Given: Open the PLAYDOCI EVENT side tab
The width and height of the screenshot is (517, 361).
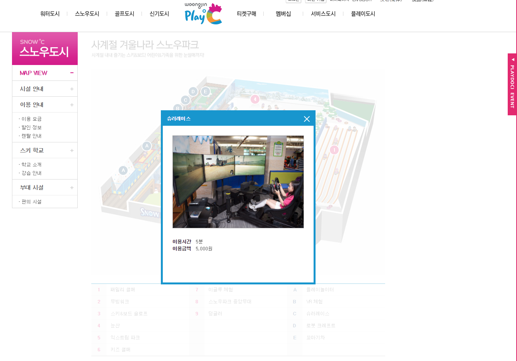Looking at the screenshot, I should tap(512, 84).
